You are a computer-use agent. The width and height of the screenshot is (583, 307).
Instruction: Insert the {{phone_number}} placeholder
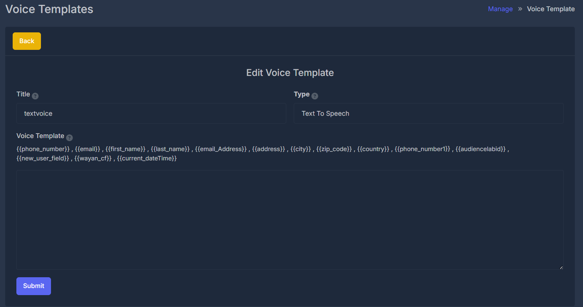[42, 149]
